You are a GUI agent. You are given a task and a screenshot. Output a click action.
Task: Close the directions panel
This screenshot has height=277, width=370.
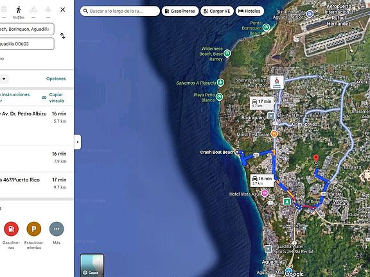click(x=63, y=10)
